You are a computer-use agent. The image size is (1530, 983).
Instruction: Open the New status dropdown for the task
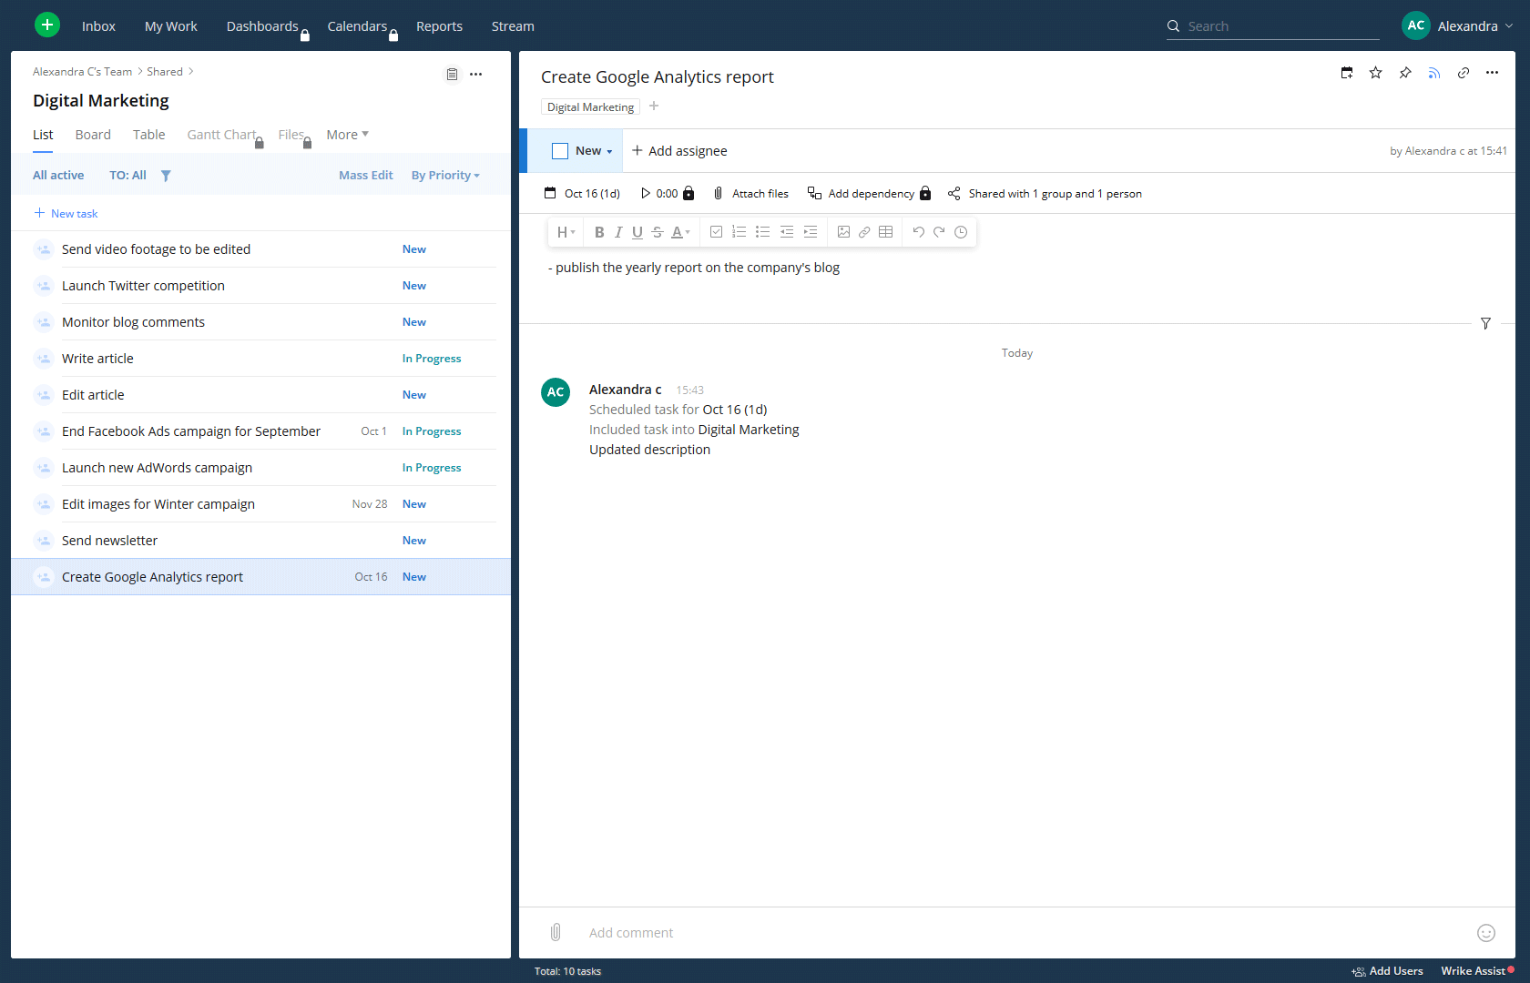click(x=590, y=150)
